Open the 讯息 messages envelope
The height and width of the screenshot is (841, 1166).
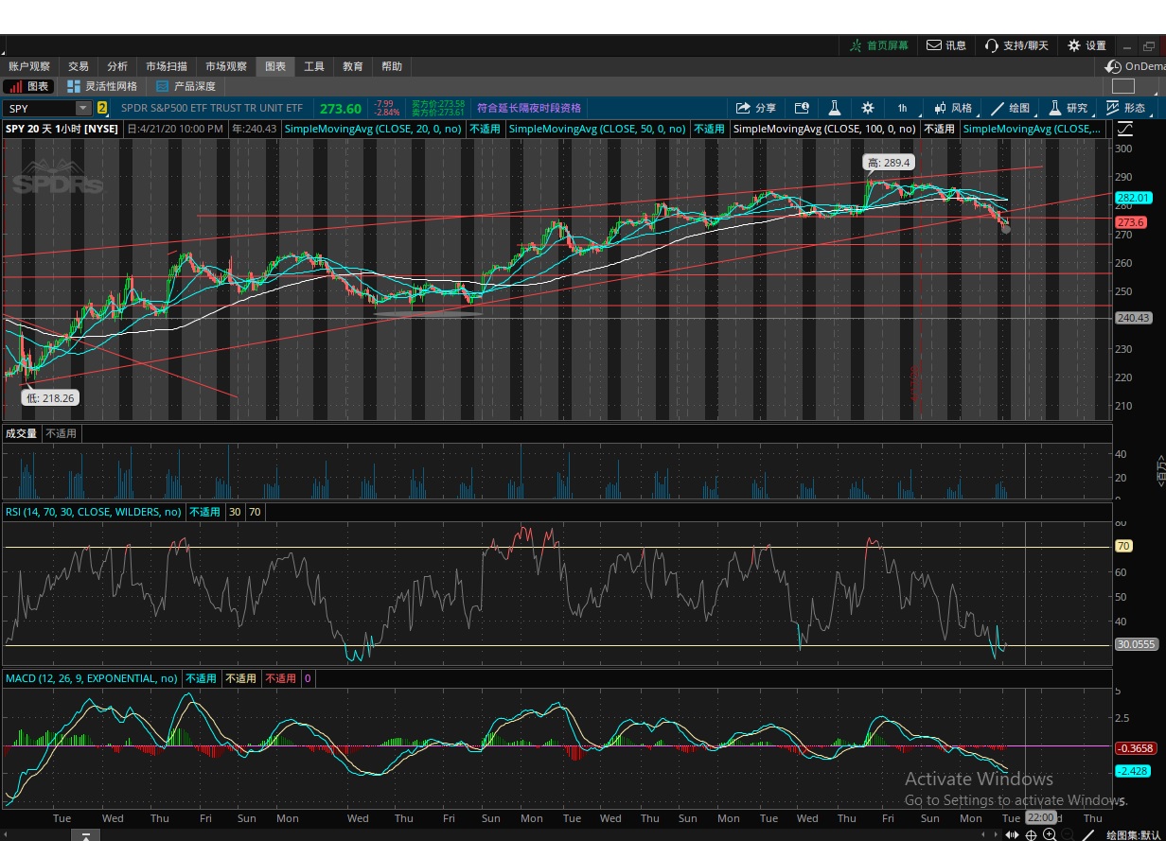[946, 45]
